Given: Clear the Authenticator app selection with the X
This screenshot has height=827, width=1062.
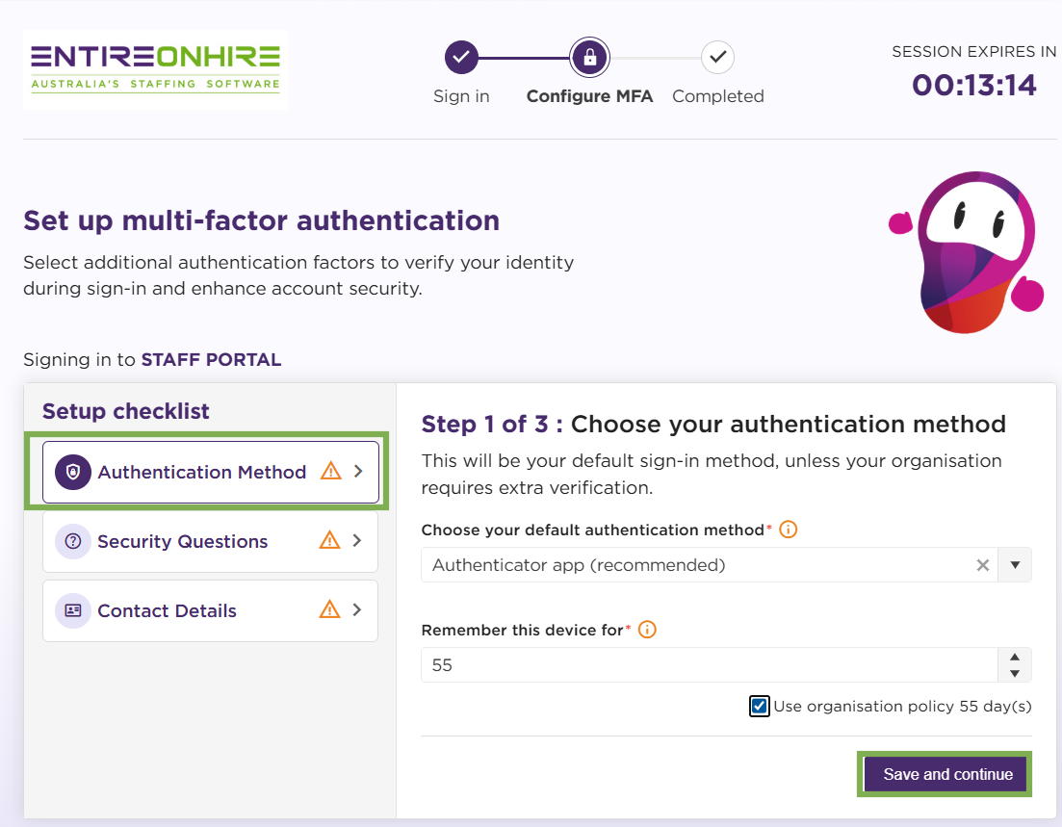Looking at the screenshot, I should (982, 565).
